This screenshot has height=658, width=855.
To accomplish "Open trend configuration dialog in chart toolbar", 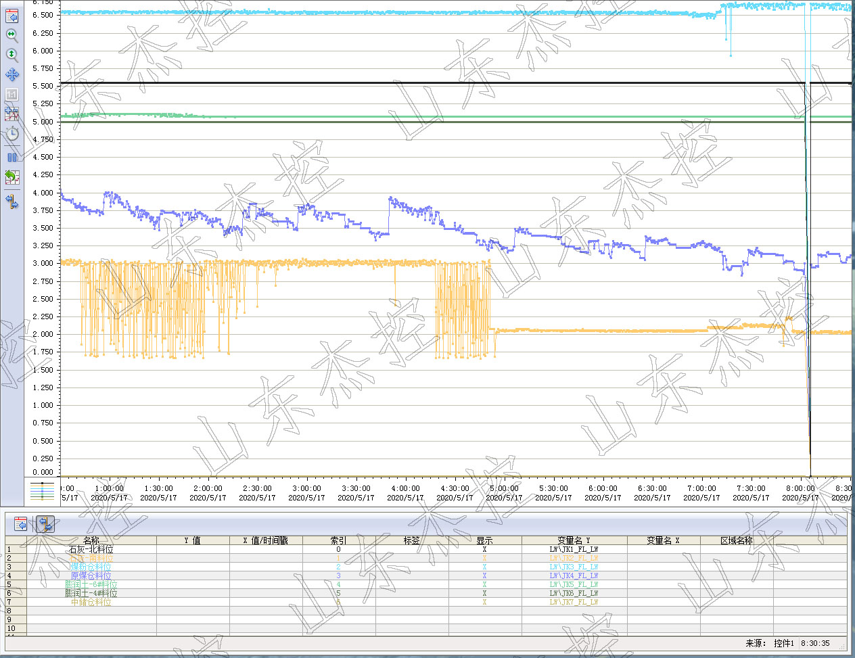I will 12,16.
